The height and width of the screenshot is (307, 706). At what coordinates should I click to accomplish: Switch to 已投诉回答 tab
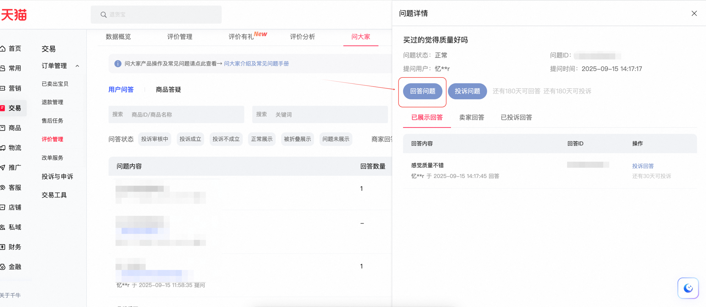click(516, 118)
